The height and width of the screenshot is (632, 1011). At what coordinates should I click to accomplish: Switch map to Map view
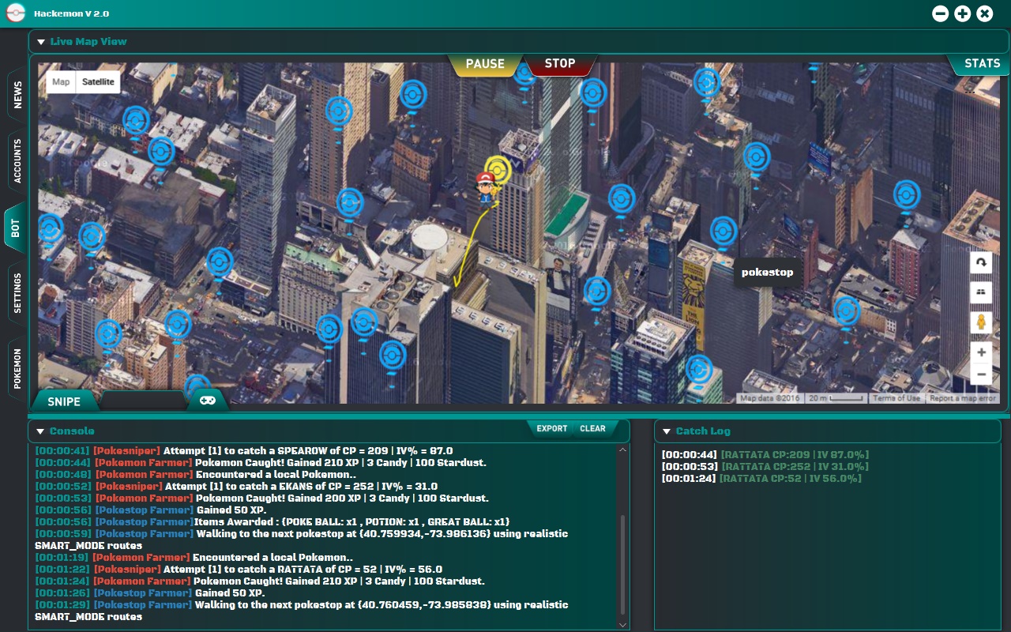pos(61,82)
